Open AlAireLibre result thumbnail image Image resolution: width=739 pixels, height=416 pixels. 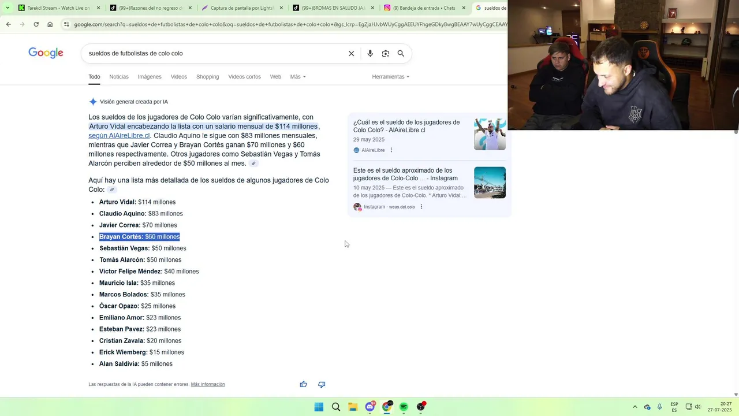click(490, 134)
